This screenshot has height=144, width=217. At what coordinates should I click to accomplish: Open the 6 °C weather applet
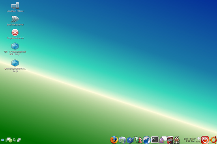198,140
